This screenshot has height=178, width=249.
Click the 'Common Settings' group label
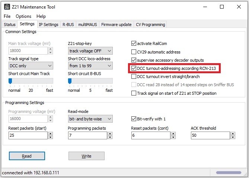[x=21, y=32]
